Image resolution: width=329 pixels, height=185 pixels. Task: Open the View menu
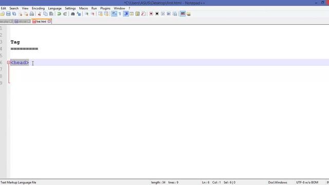click(x=25, y=8)
